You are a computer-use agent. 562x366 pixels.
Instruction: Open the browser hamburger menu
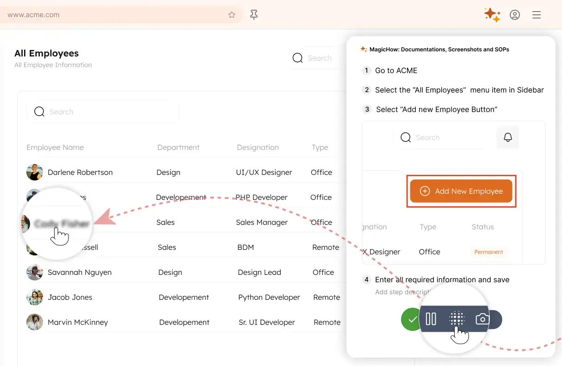tap(536, 15)
